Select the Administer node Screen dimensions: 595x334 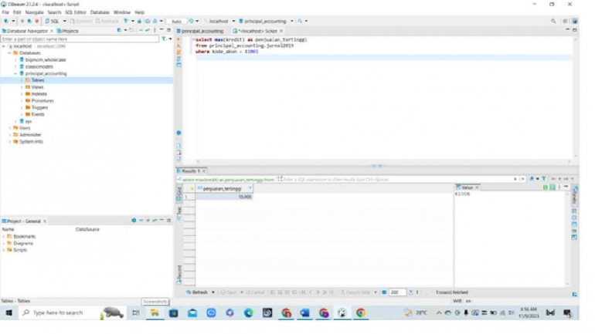click(30, 135)
